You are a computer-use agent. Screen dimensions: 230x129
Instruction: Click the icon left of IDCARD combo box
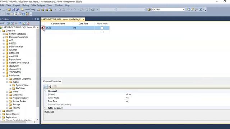149,10
